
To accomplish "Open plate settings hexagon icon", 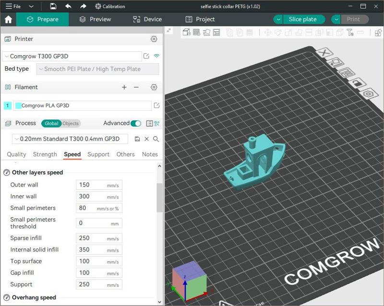I will (368, 94).
